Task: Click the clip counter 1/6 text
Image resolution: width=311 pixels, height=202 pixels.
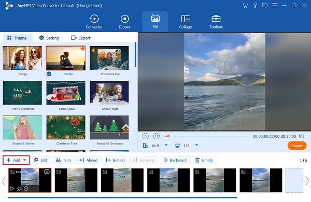Action: pyautogui.click(x=303, y=160)
